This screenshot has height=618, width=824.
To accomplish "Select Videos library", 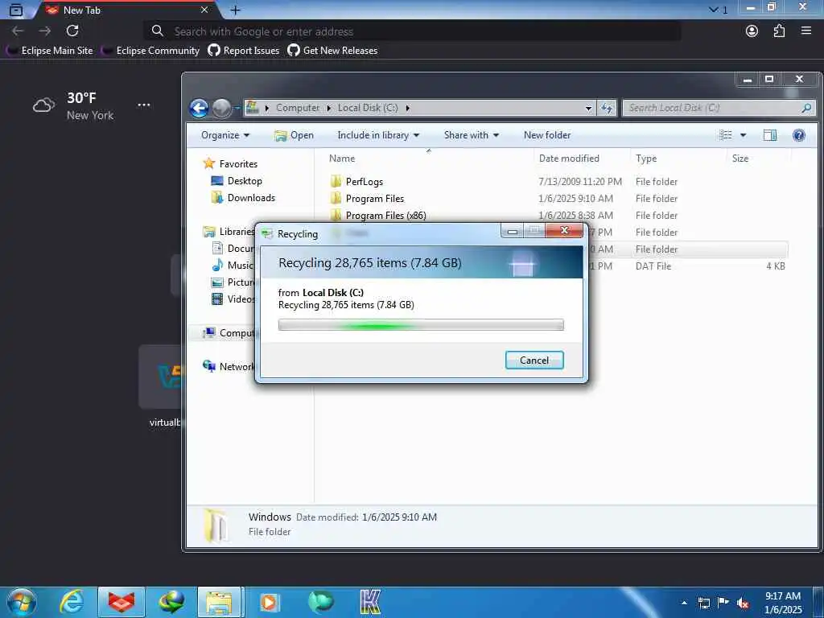I will [x=233, y=299].
